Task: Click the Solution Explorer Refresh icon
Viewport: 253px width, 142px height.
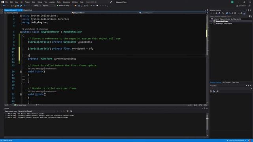Action: tap(230, 13)
